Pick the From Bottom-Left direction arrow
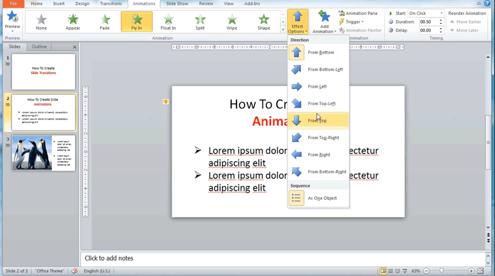Screen dimensions: 495x276 click(x=297, y=70)
